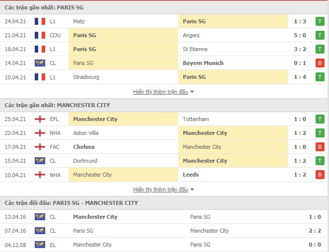
Task: Open the St Etienne match score 3:2
Action: click(300, 49)
